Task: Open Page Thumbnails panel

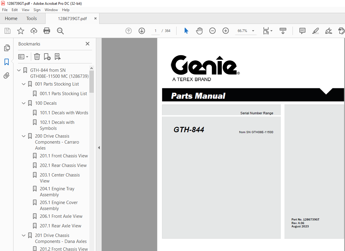Action: 7,48
